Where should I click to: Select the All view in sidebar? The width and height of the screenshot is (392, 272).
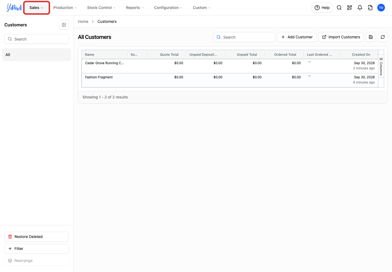pyautogui.click(x=36, y=55)
